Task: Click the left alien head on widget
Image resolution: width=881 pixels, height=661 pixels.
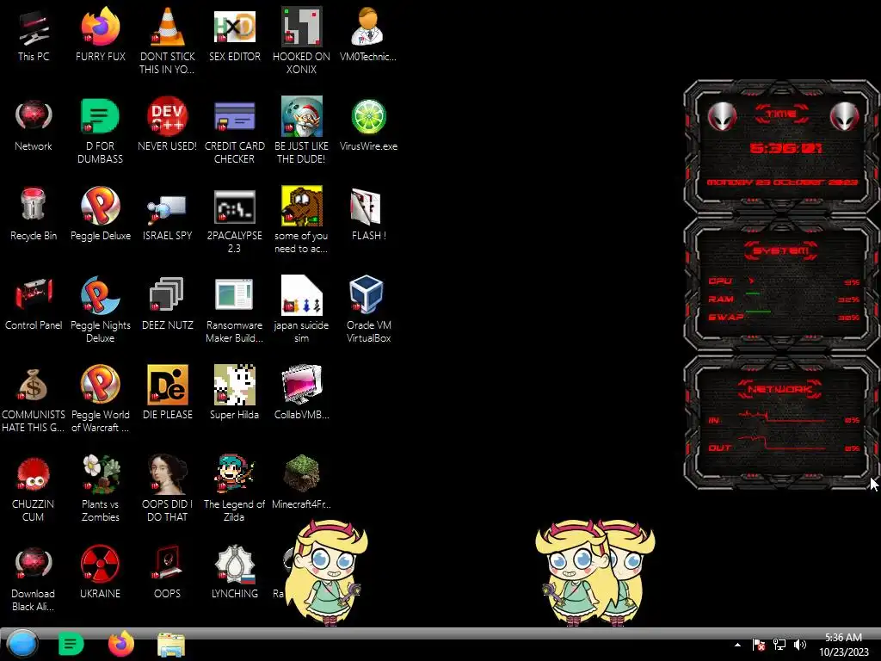Action: [722, 116]
